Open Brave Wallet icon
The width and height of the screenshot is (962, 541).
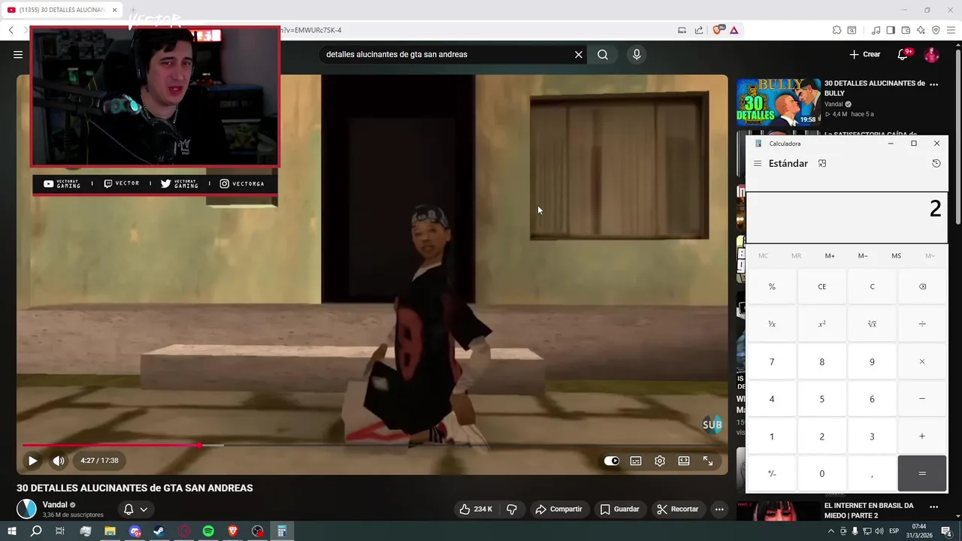906,30
